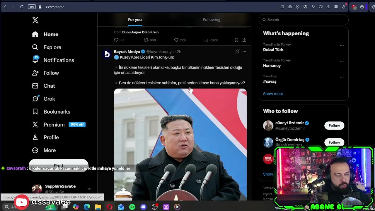
Task: Expand the More menu in sidebar
Action: [44, 150]
